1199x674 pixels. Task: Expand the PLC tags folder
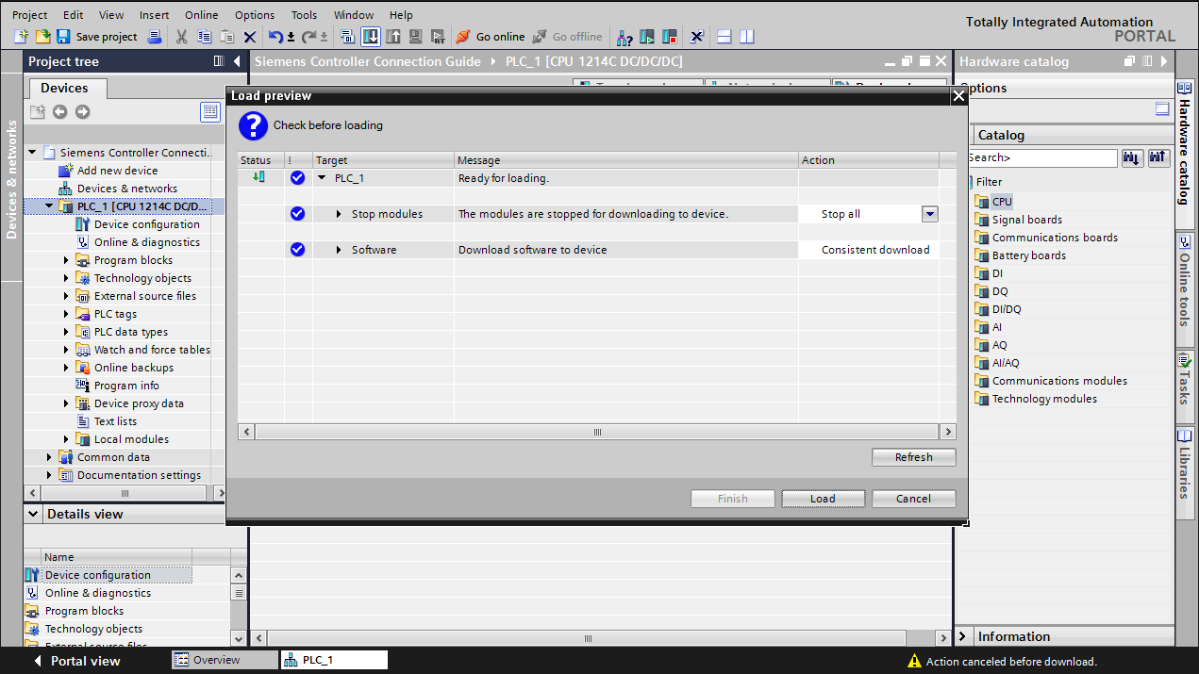click(67, 314)
